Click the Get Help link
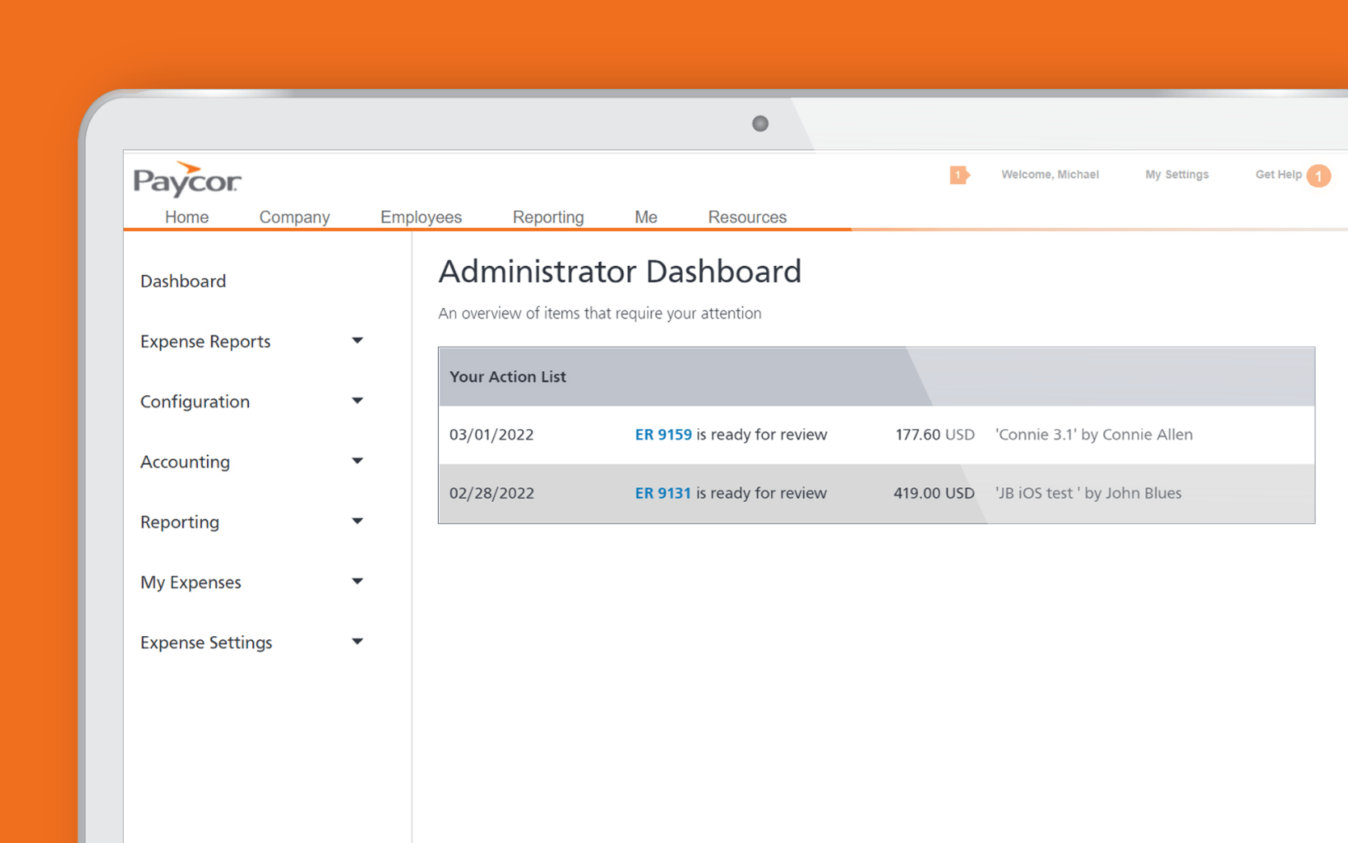Viewport: 1348px width, 843px height. click(x=1278, y=175)
